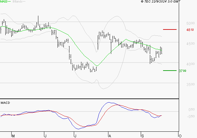Image resolution: width=197 pixels, height=138 pixels.
Task: Click the A month label on the time axis
Action: (x=110, y=136)
